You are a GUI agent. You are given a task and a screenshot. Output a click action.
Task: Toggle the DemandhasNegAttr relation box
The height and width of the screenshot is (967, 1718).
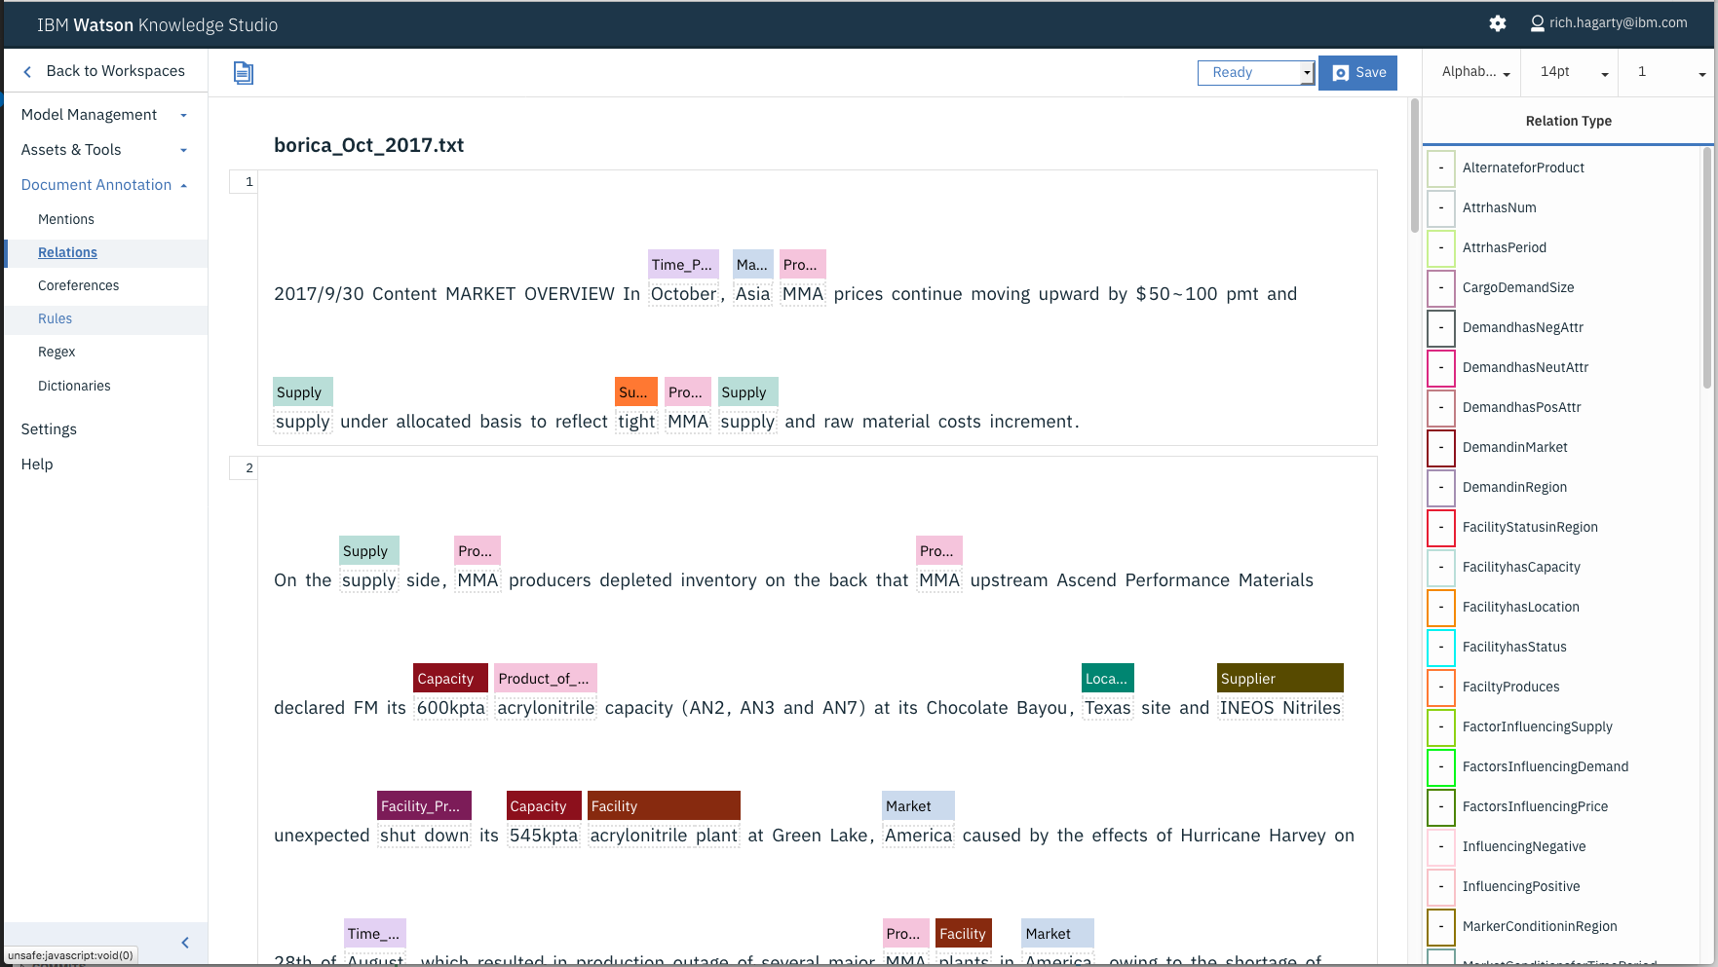pyautogui.click(x=1441, y=328)
